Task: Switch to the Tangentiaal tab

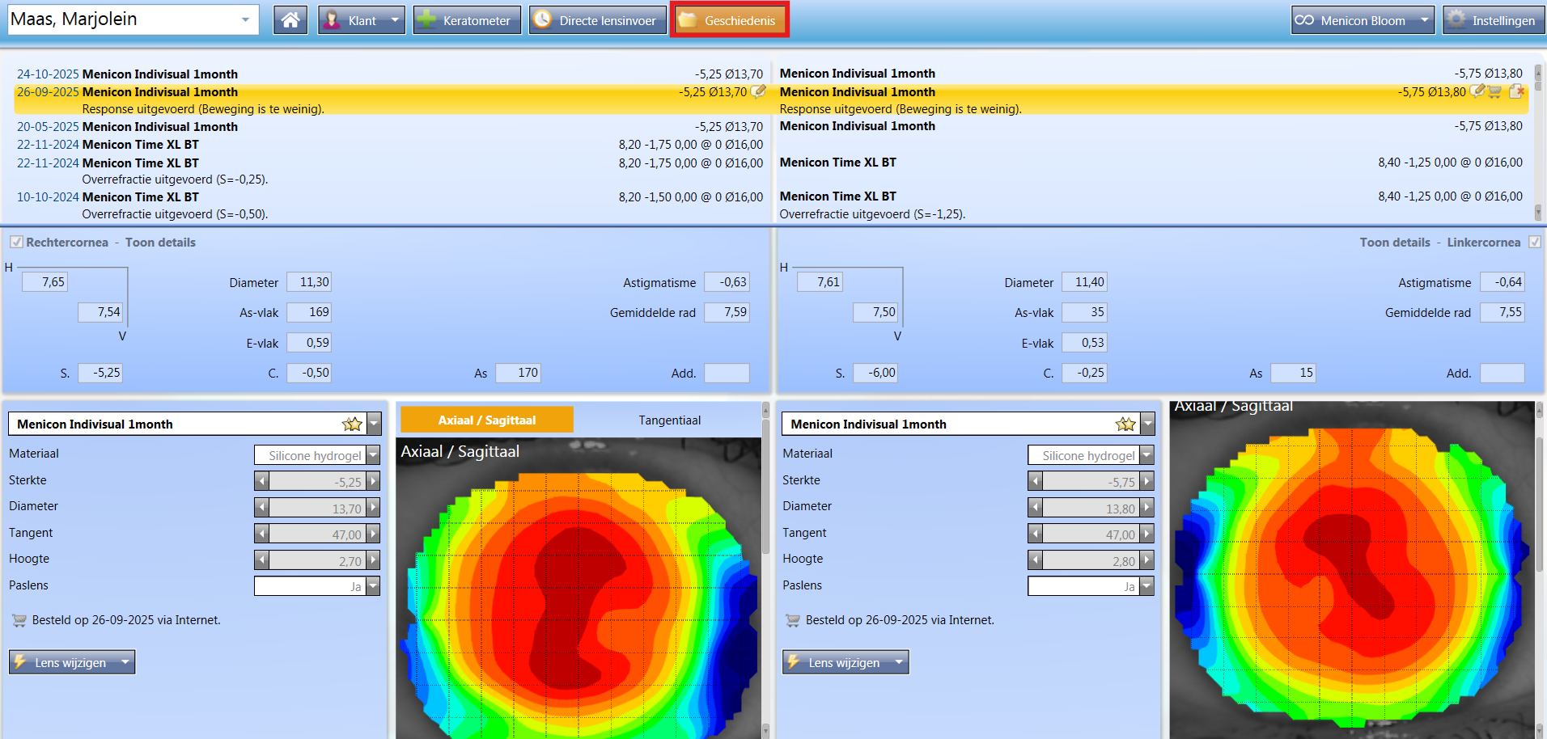Action: [669, 420]
